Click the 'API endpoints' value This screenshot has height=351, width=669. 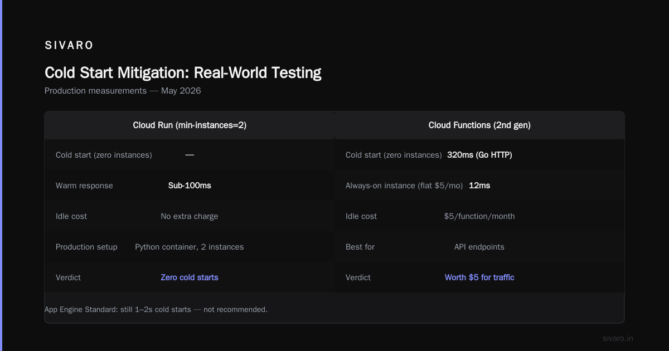click(479, 247)
